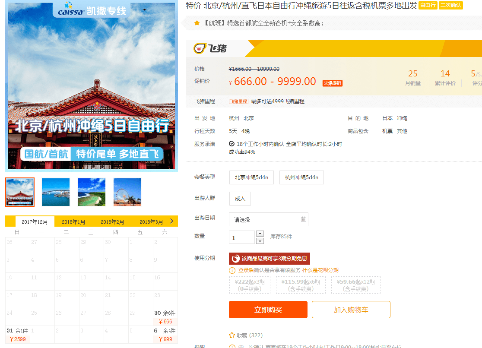Go to next months with calendar arrow
This screenshot has height=348, width=482.
click(171, 221)
